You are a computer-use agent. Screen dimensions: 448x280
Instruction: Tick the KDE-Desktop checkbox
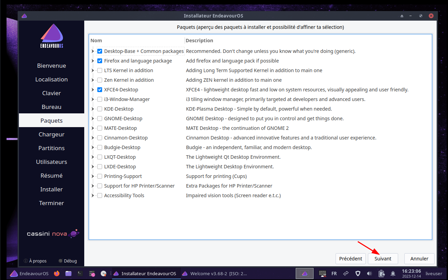click(x=100, y=109)
